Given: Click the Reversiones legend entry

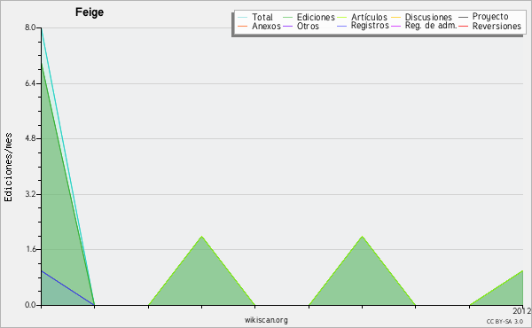Looking at the screenshot, I should pyautogui.click(x=497, y=26).
